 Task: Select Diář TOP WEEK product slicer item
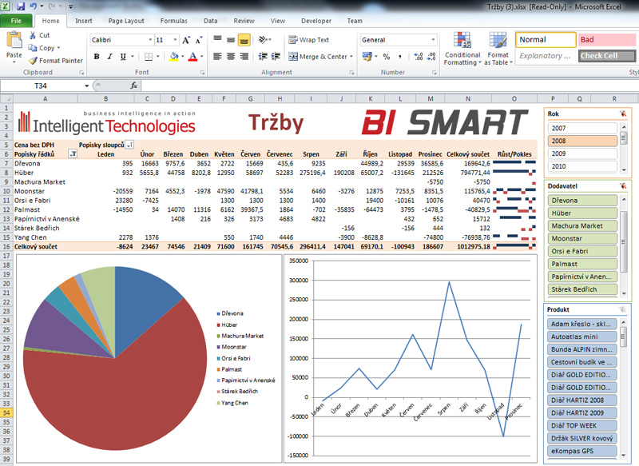[x=582, y=426]
